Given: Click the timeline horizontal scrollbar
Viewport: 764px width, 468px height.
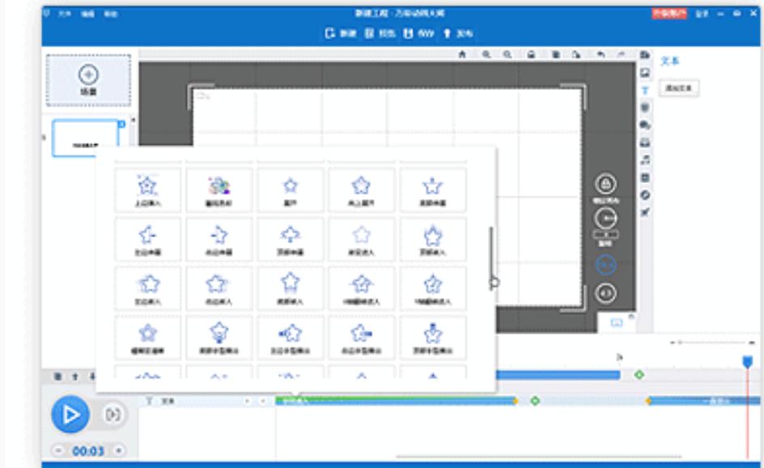Looking at the screenshot, I should pos(538,457).
